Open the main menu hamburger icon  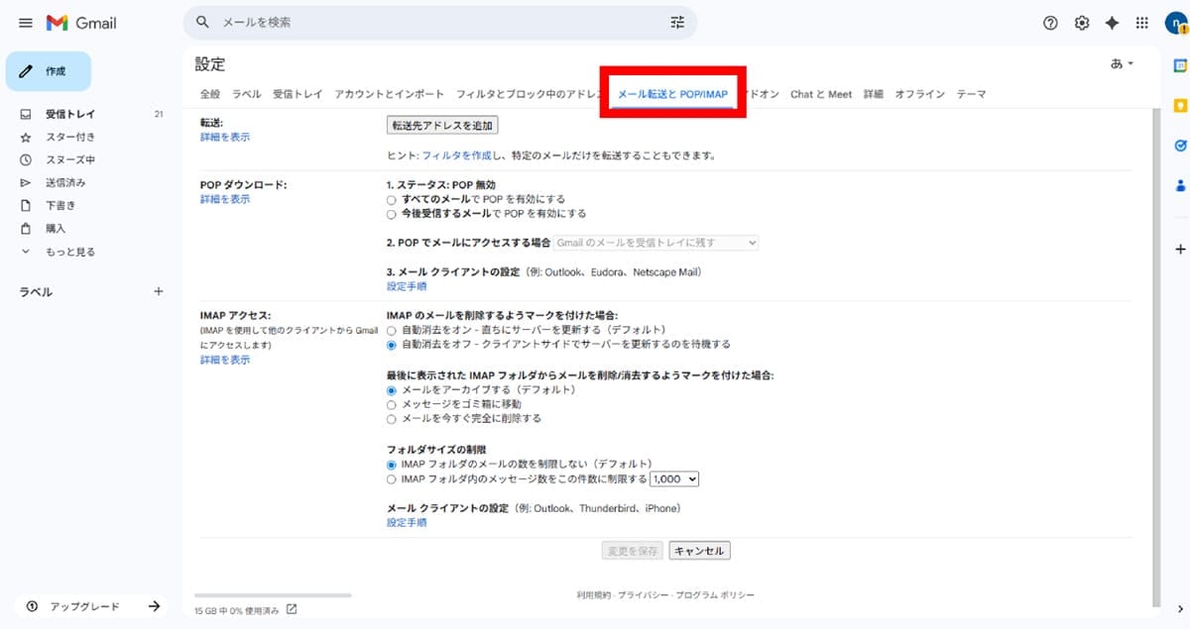(x=26, y=23)
